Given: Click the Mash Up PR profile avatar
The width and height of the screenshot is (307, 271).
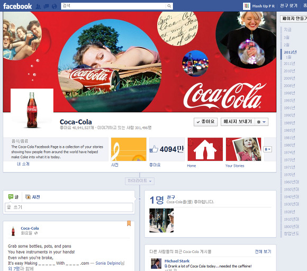Looking at the screenshot, I should click(x=247, y=6).
